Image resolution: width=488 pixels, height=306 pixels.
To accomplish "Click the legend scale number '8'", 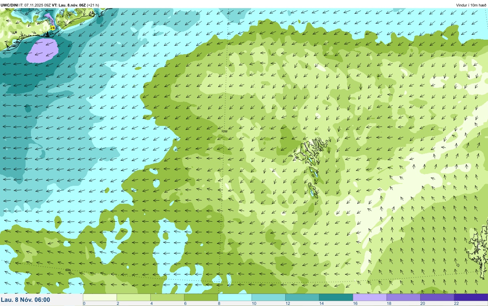I will [219, 303].
